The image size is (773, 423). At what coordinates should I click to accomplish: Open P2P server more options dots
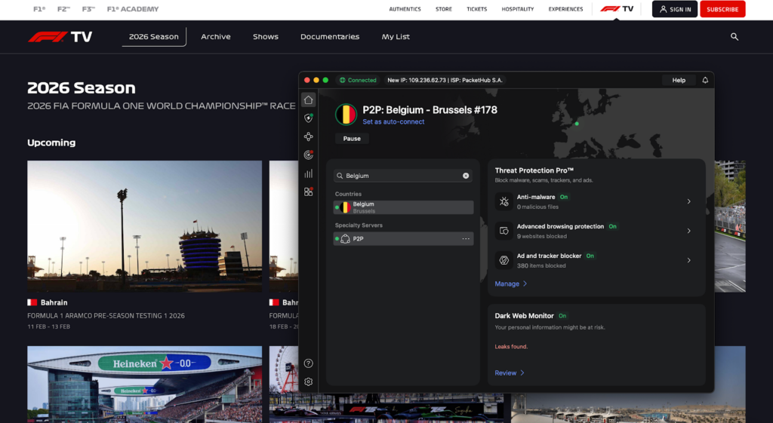(466, 239)
